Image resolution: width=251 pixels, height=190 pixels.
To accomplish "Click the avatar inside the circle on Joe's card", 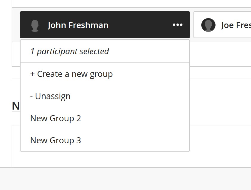I will [x=208, y=25].
